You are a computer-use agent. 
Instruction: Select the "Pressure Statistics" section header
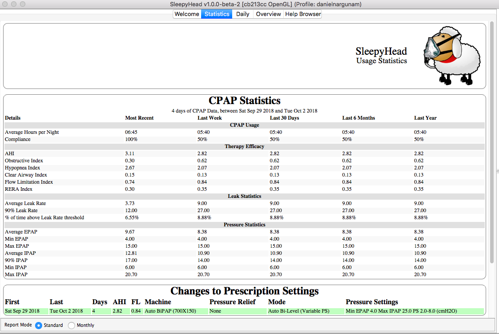(x=245, y=225)
